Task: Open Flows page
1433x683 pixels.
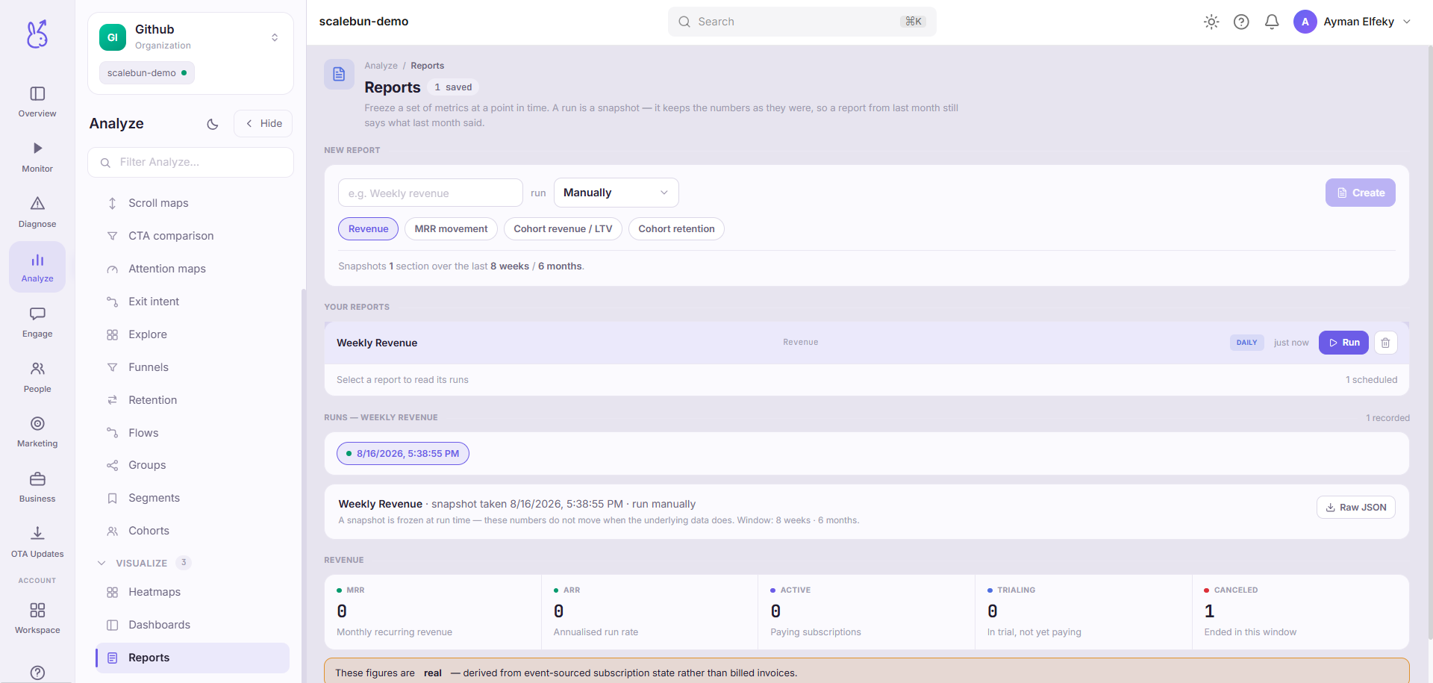Action: tap(193, 433)
